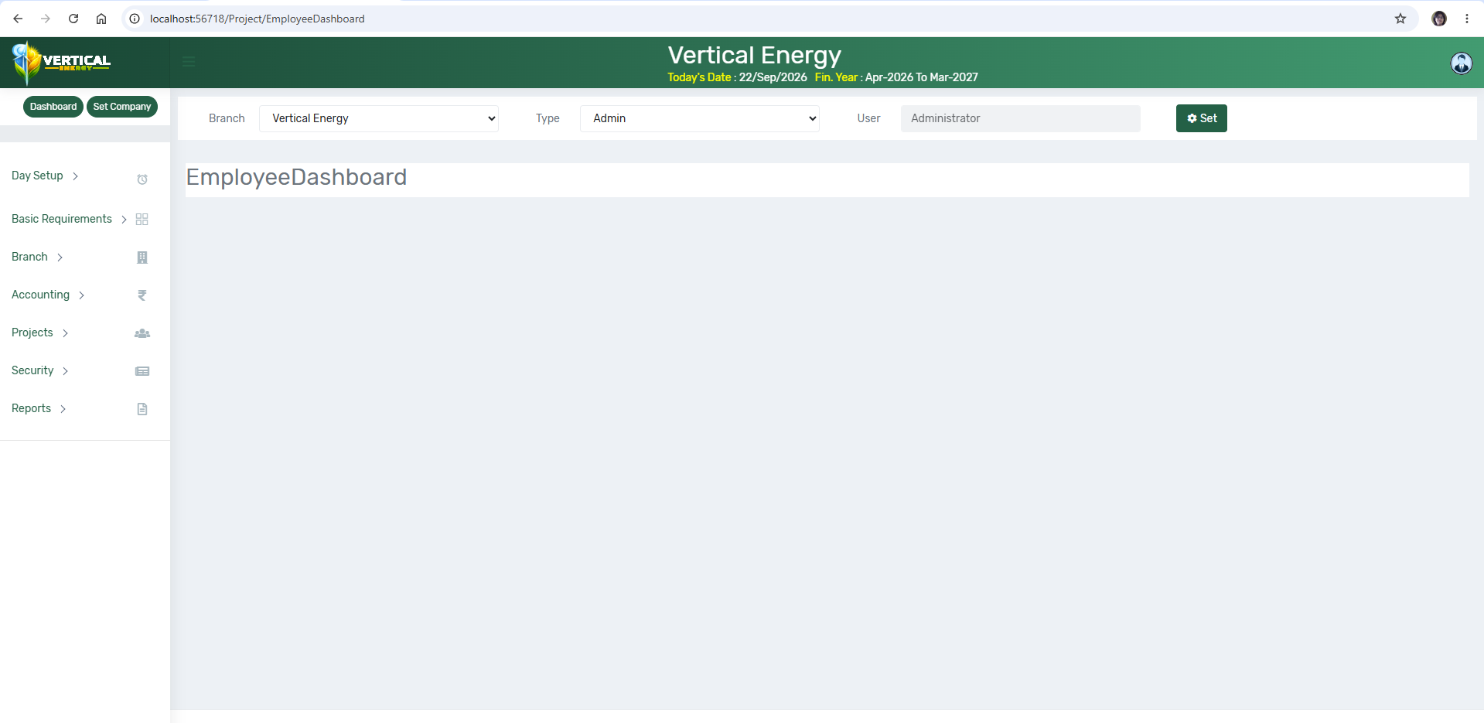Open the Type dropdown showing Admin
This screenshot has height=723, width=1484.
pyautogui.click(x=700, y=118)
